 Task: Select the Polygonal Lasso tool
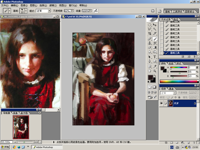pos(150,29)
